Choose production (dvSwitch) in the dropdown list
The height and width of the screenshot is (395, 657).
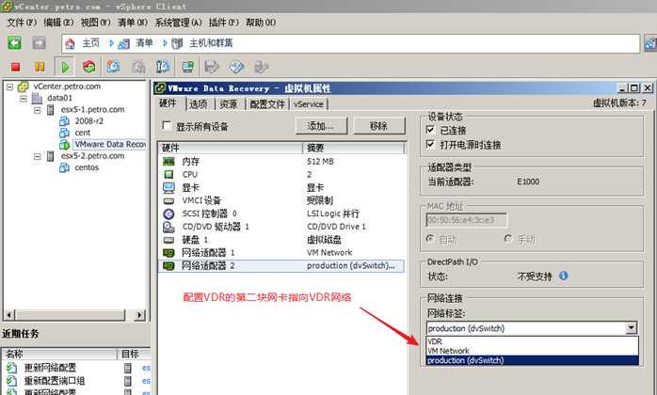pyautogui.click(x=532, y=360)
